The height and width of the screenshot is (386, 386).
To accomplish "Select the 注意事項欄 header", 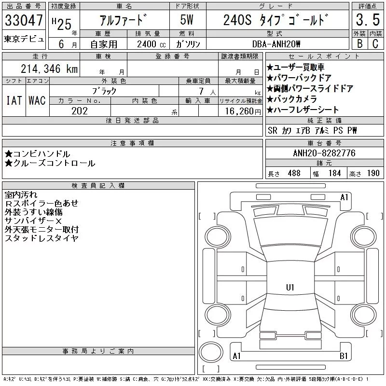I will 132,143.
